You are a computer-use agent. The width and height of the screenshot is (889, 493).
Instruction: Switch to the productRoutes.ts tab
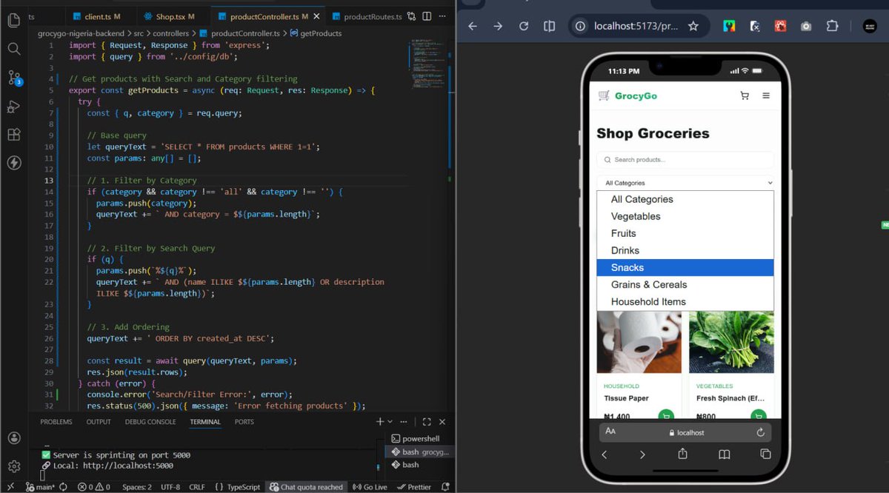tap(367, 16)
